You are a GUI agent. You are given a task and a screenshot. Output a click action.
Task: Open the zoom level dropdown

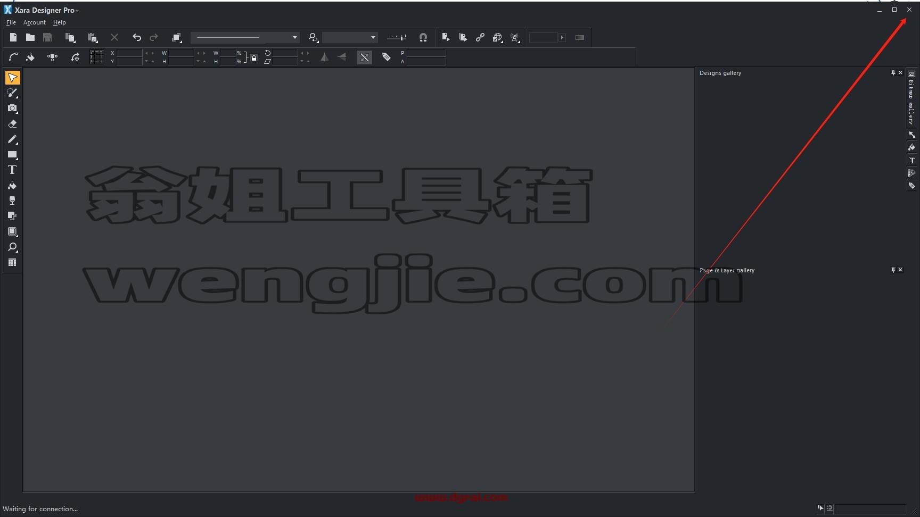coord(373,37)
